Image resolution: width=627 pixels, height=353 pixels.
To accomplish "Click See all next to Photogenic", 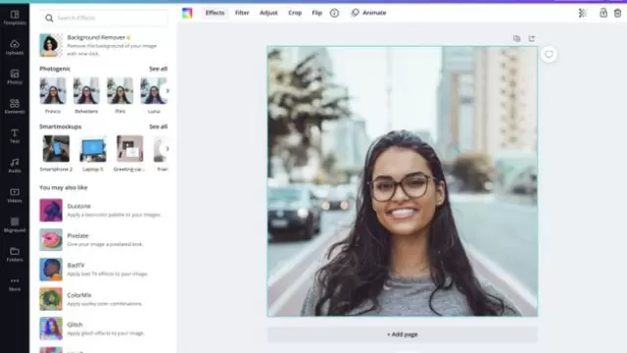I will pyautogui.click(x=159, y=69).
